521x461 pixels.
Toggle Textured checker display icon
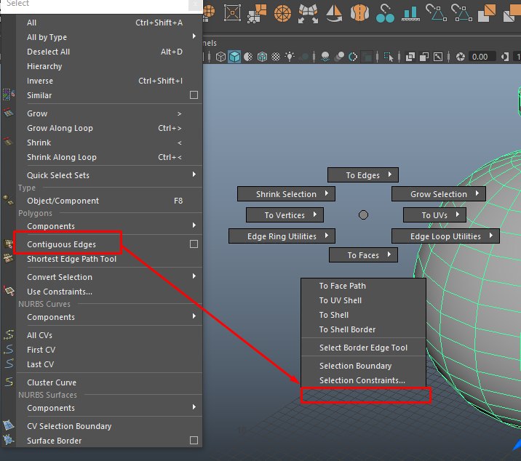click(276, 57)
